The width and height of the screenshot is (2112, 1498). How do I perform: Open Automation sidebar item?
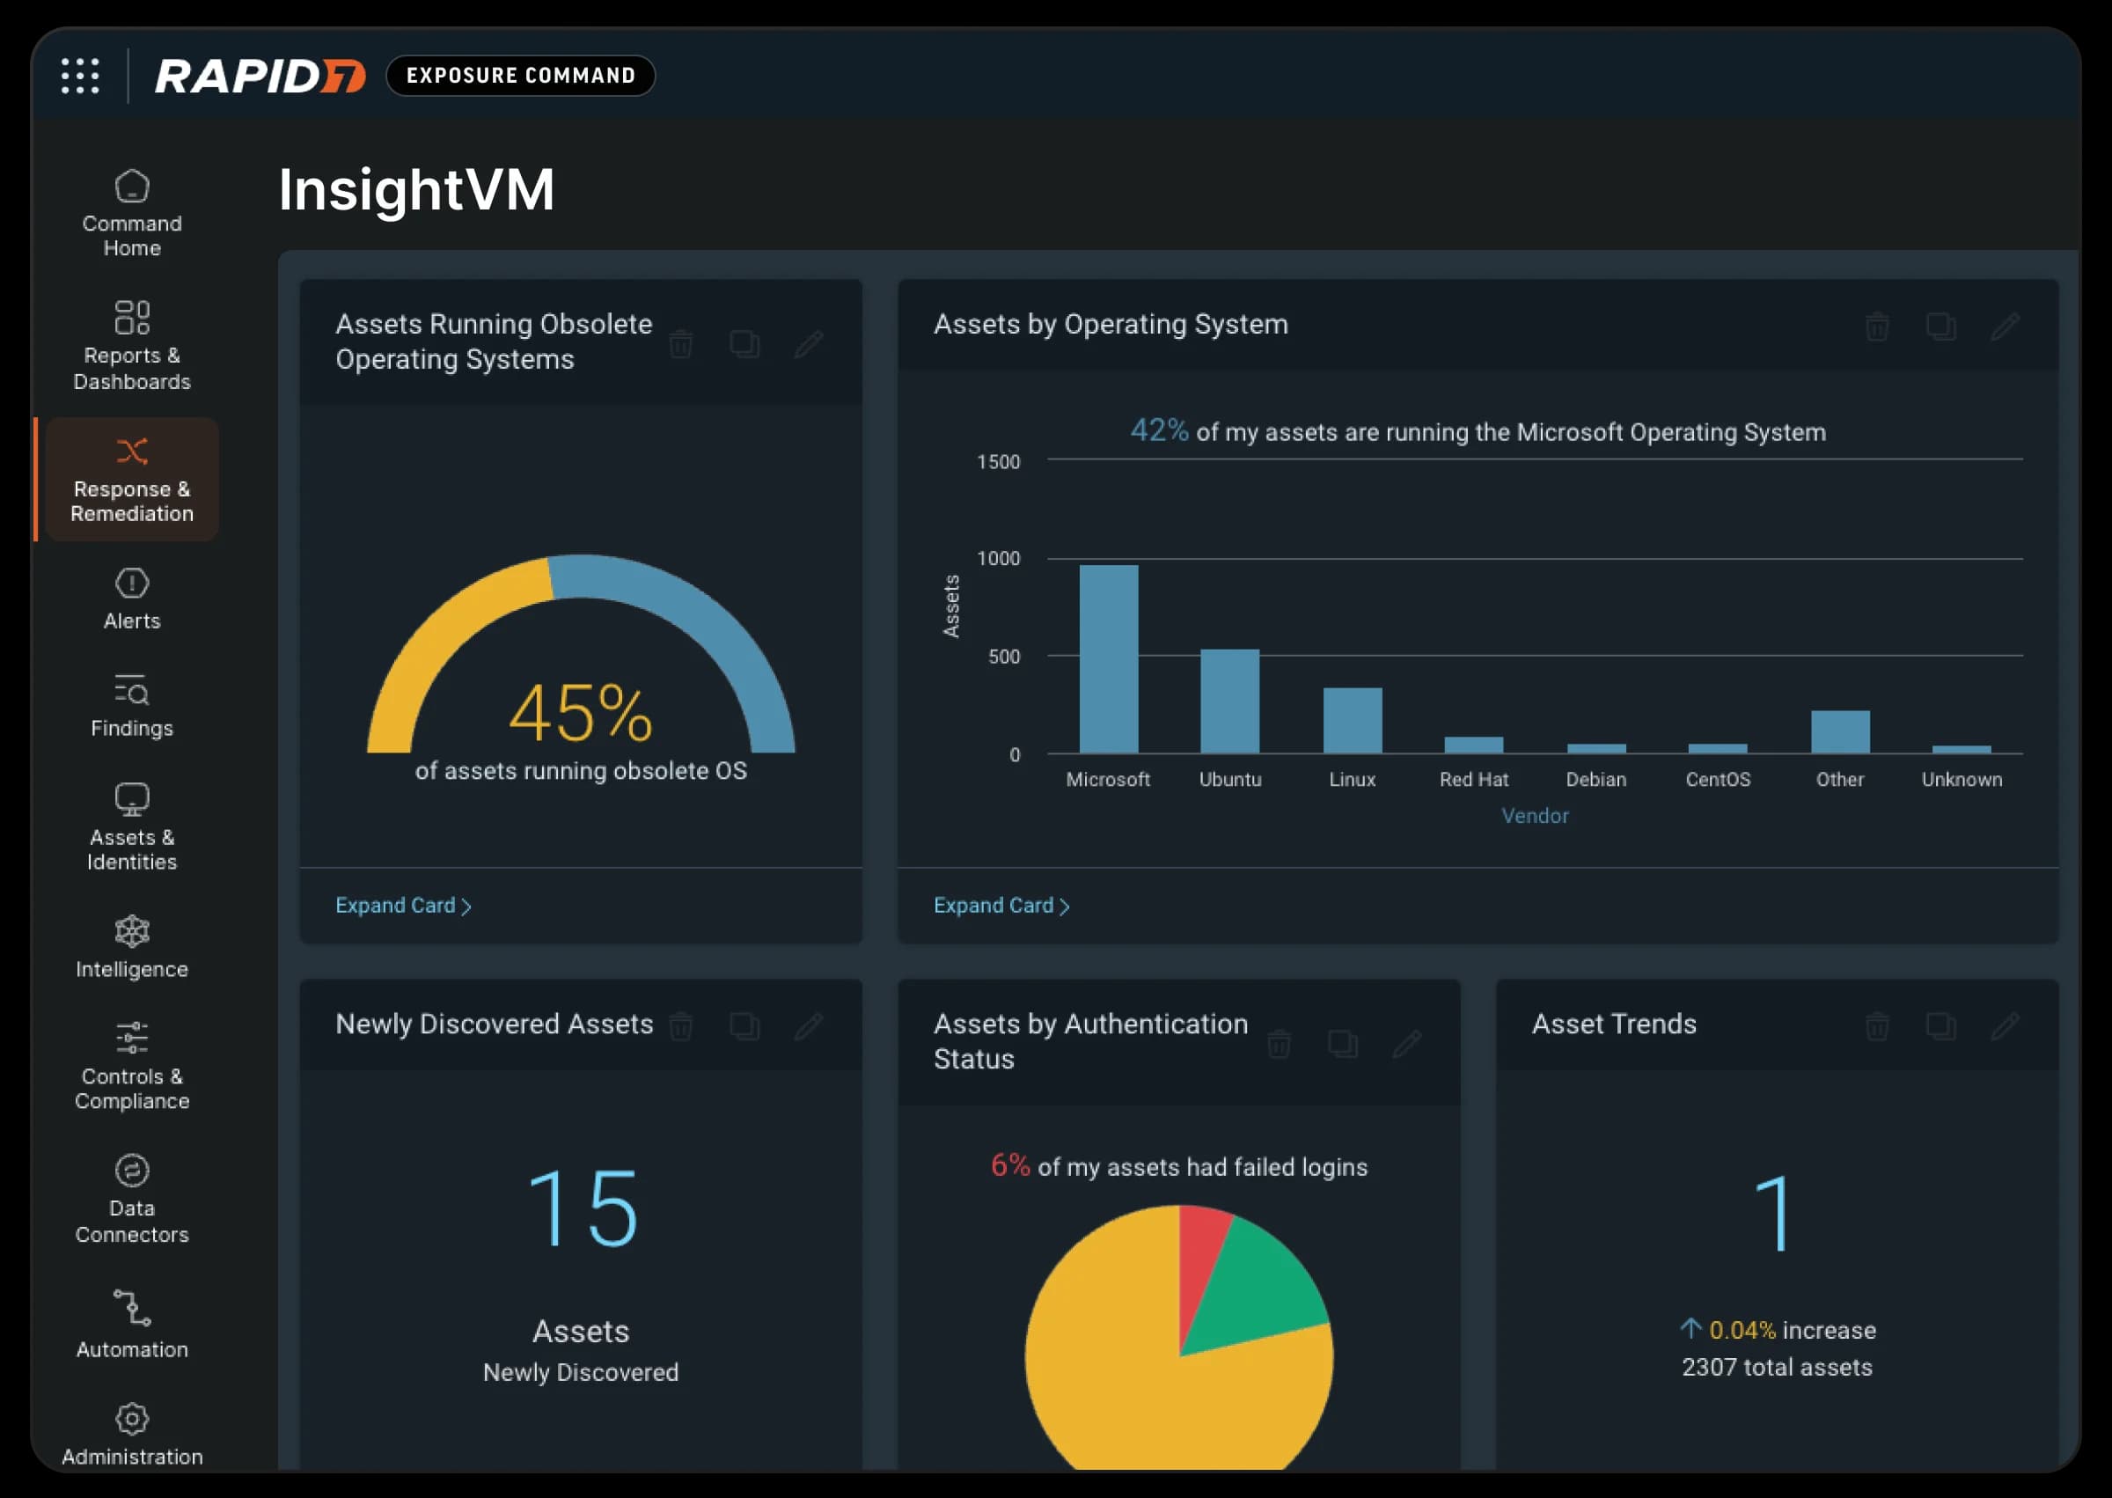point(132,1325)
